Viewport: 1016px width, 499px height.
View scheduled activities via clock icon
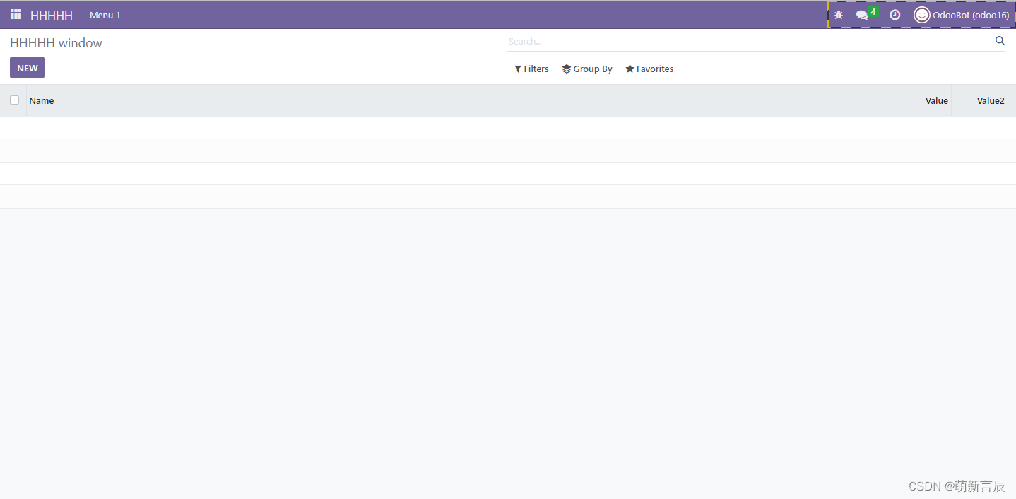(894, 14)
